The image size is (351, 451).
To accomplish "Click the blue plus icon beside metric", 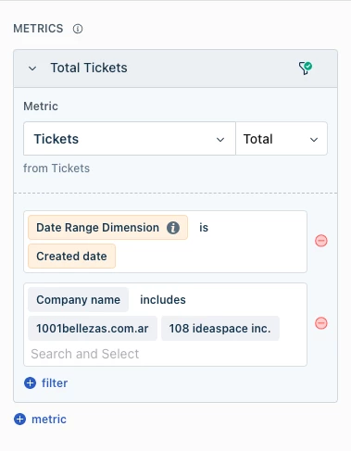I will click(x=19, y=420).
